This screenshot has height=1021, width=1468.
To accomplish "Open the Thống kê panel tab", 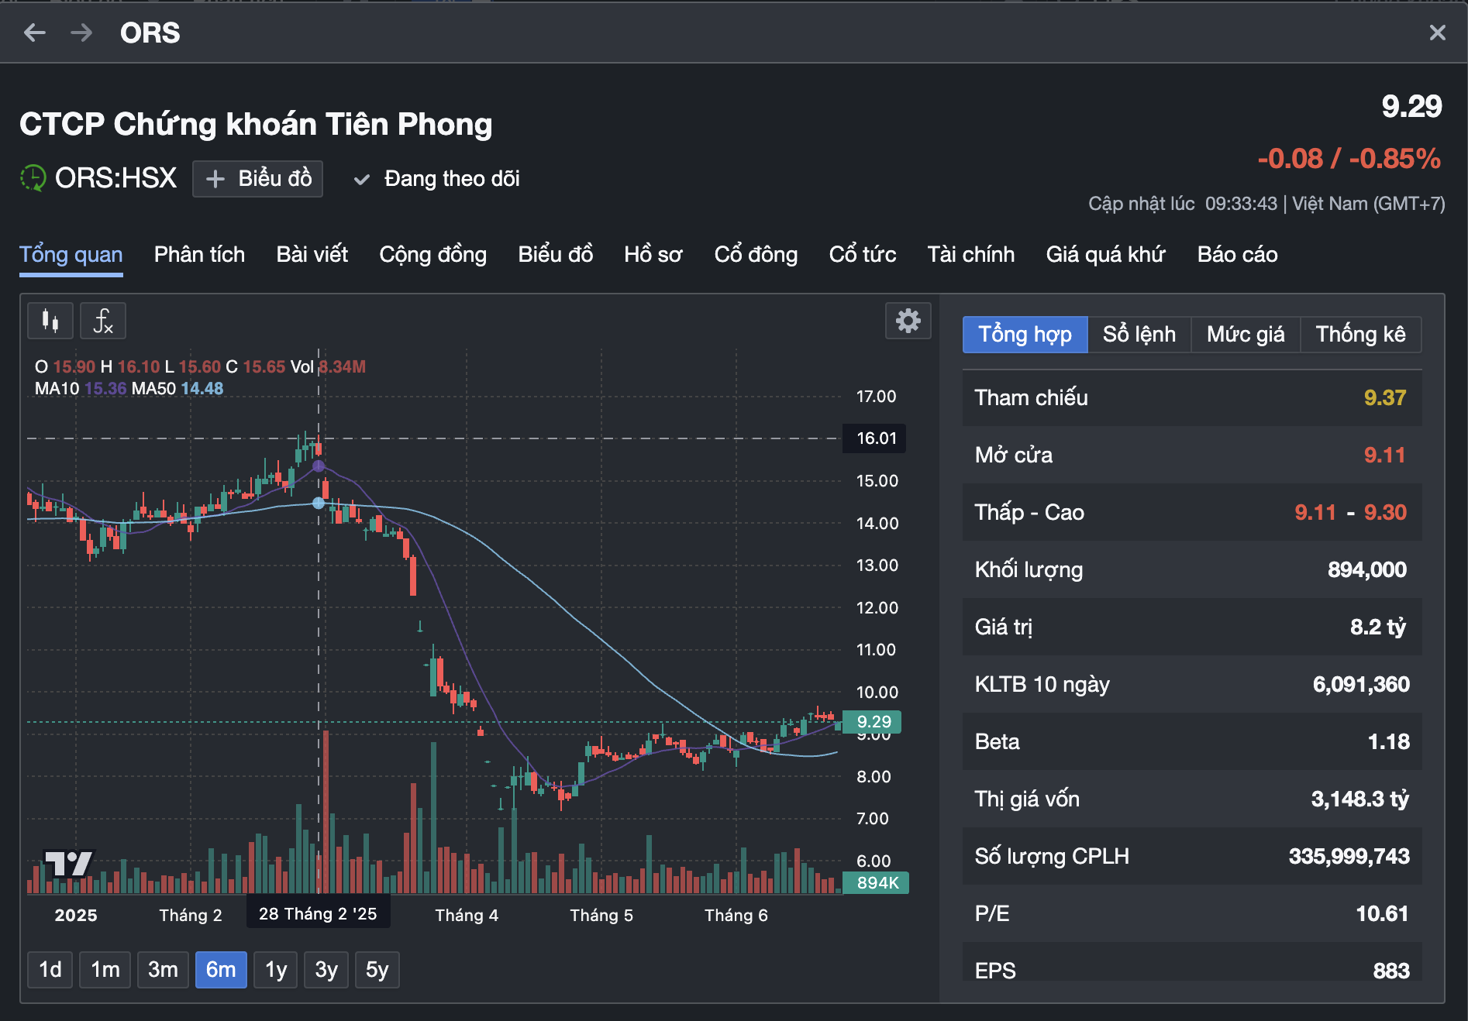I will pyautogui.click(x=1360, y=335).
